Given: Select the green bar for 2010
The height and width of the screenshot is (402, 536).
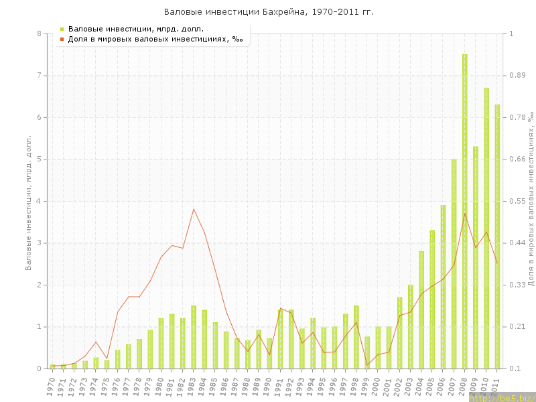Looking at the screenshot, I should [486, 228].
